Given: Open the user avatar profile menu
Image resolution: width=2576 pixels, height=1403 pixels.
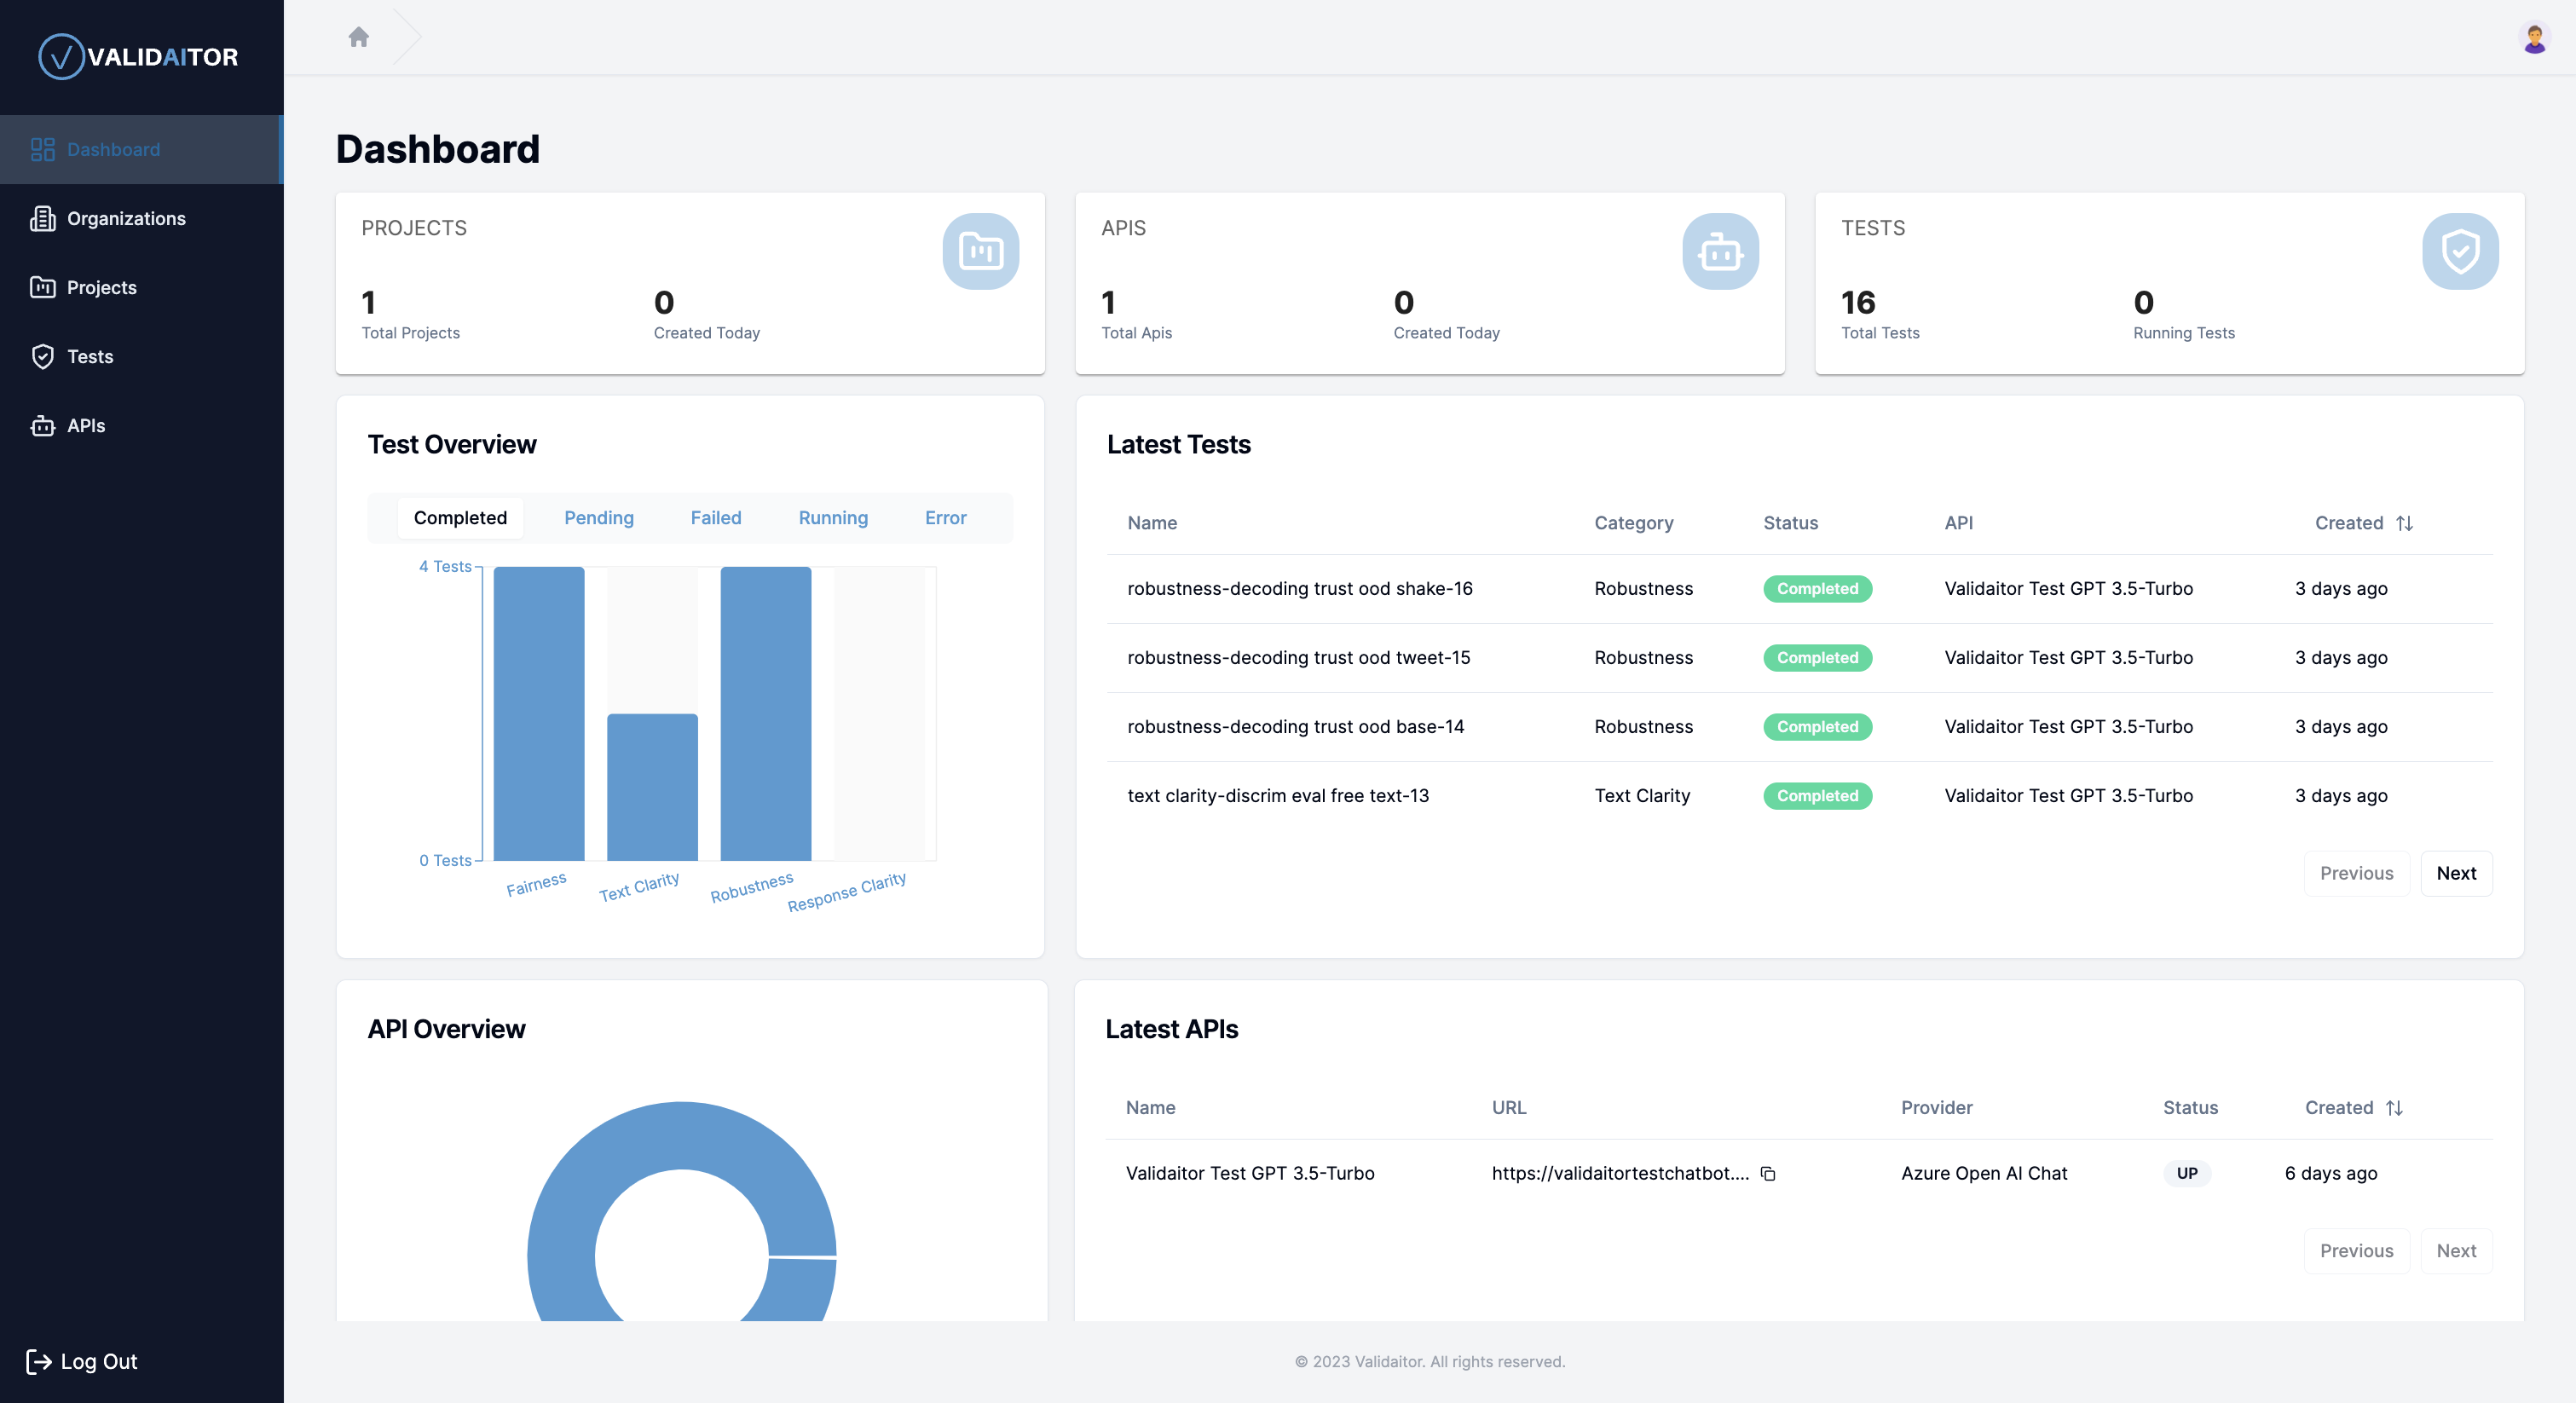Looking at the screenshot, I should pos(2534,38).
